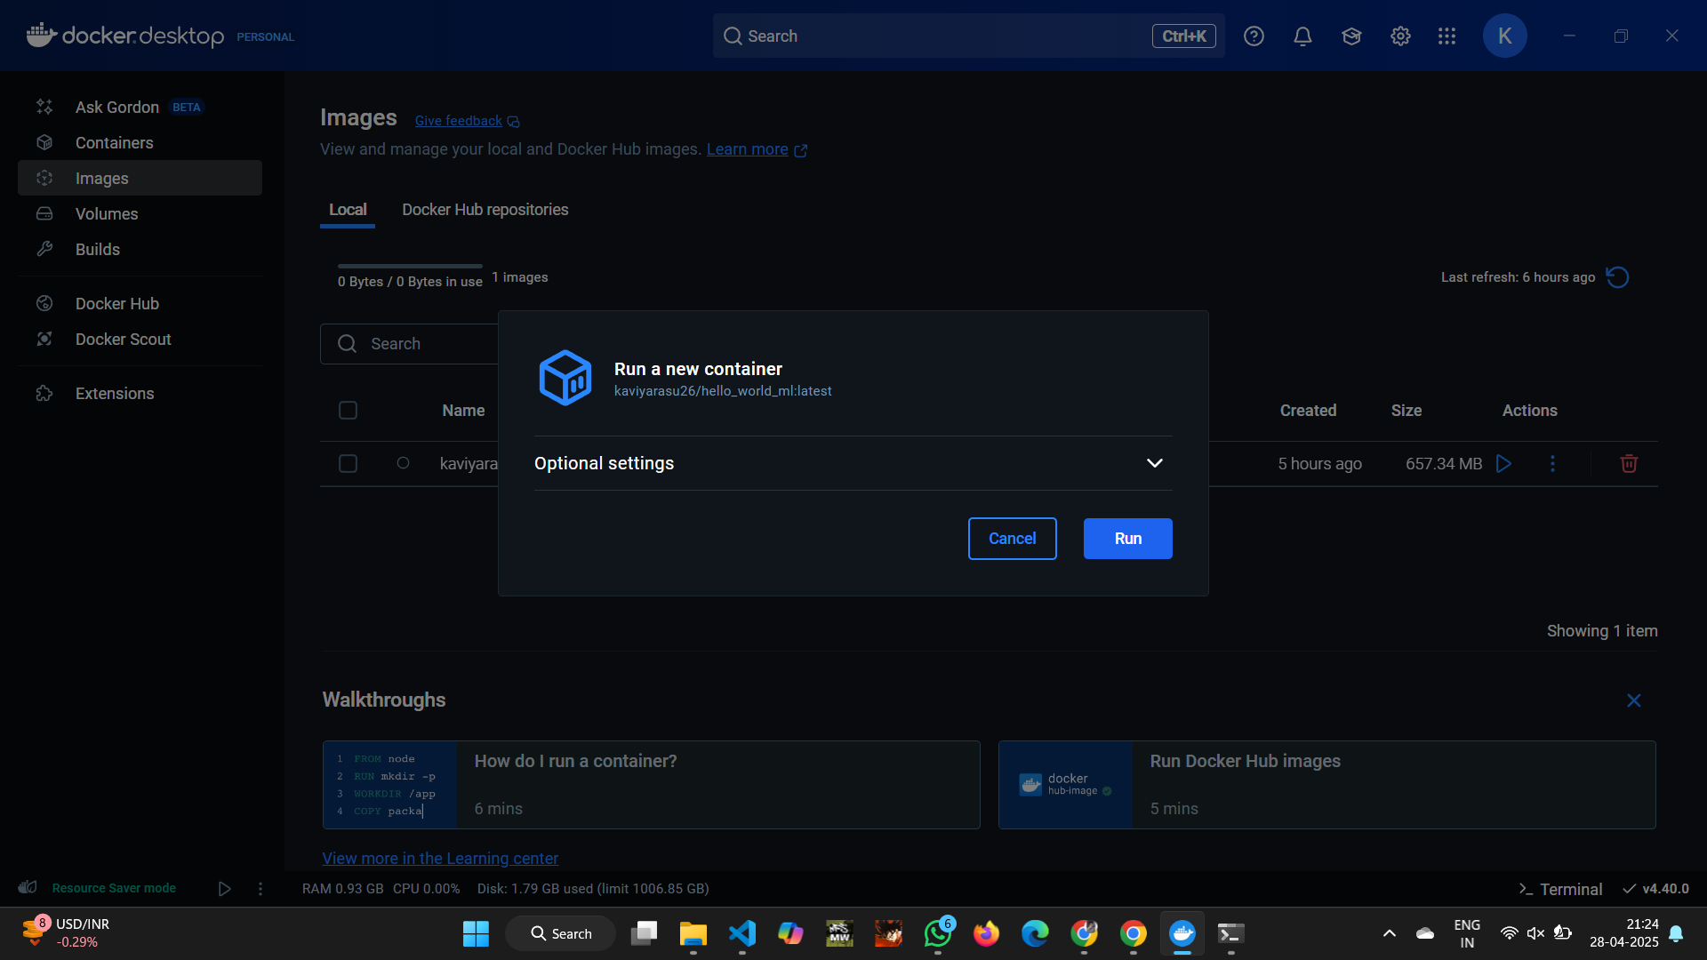Open the three-dot actions menu for the image
Image resolution: width=1707 pixels, height=960 pixels.
click(1552, 463)
